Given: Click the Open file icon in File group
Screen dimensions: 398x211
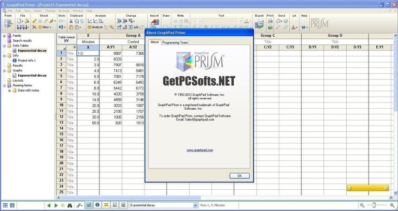Looking at the screenshot, I should [x=26, y=21].
